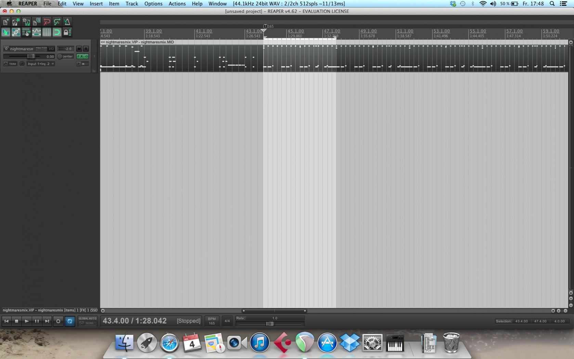Screen dimensions: 574x359
Task: Click the nightmaresmix.MID item title bar
Action: pyautogui.click(x=334, y=42)
